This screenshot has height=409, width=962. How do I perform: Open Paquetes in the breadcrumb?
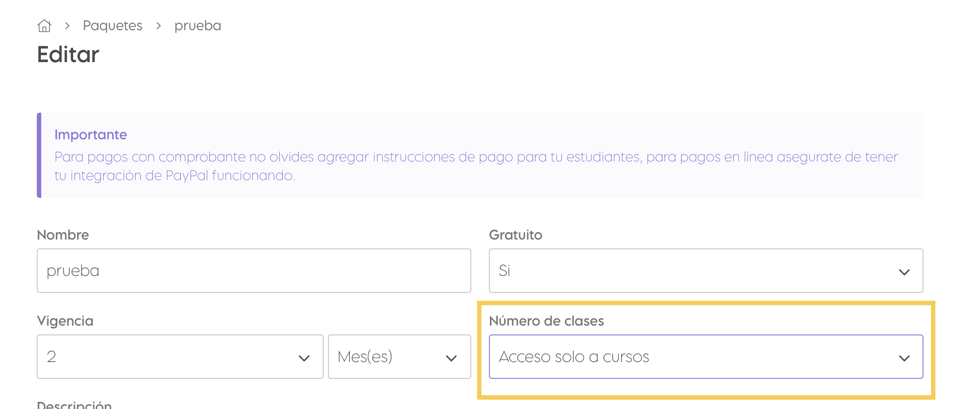pos(113,26)
